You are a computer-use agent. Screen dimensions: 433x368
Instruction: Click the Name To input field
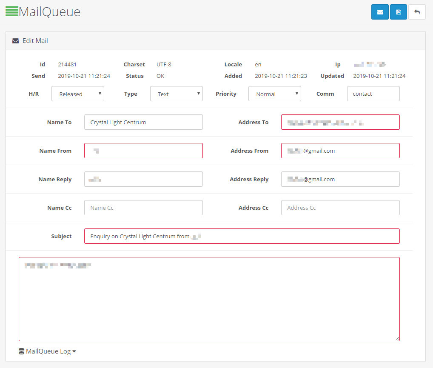coord(144,122)
